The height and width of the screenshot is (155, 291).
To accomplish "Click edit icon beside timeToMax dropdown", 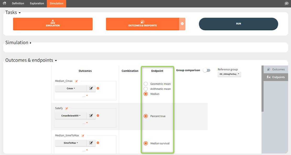I will [x=91, y=143].
